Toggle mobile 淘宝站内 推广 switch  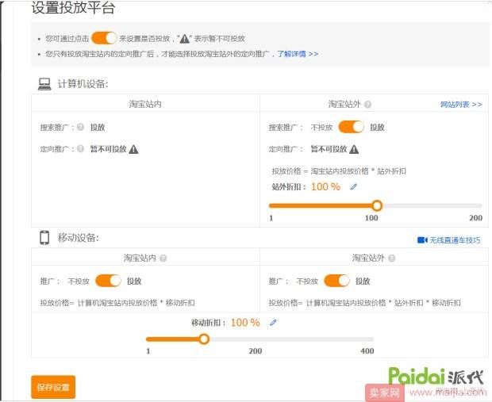coord(108,281)
